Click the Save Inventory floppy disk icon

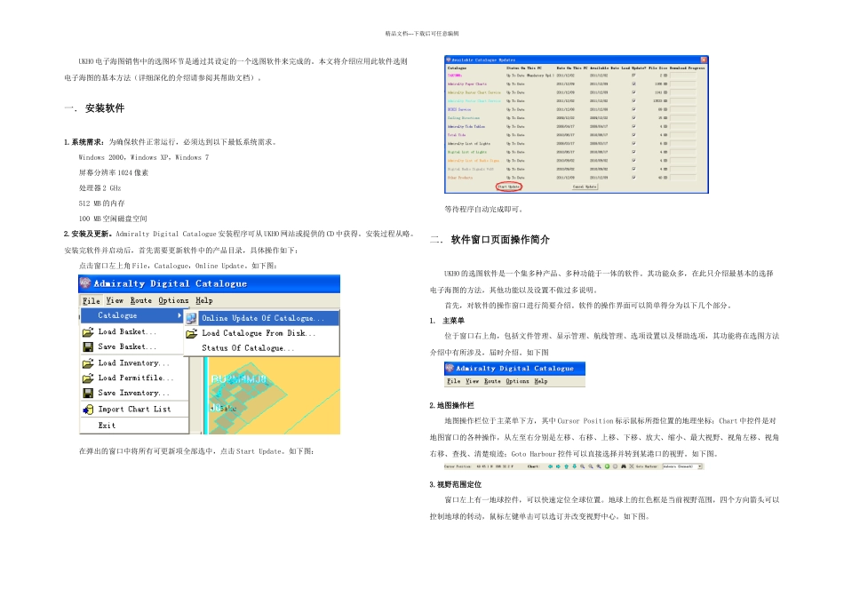pyautogui.click(x=88, y=393)
